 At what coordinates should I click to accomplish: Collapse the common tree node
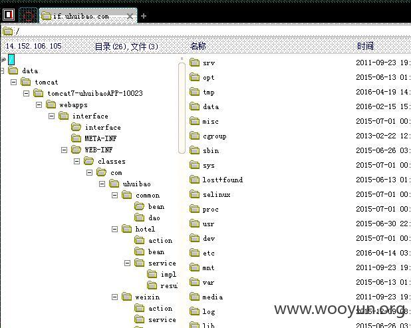[x=114, y=196]
